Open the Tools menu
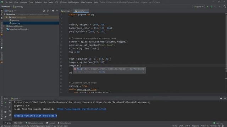Screen dimensions: 227x127 point(50,2)
